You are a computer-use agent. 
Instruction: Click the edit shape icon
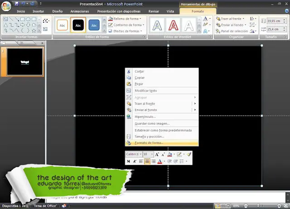pos(45,21)
